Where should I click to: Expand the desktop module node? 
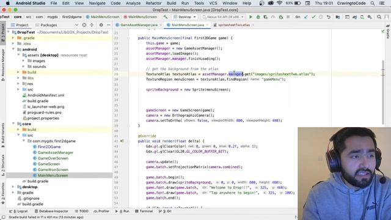pos(13,187)
